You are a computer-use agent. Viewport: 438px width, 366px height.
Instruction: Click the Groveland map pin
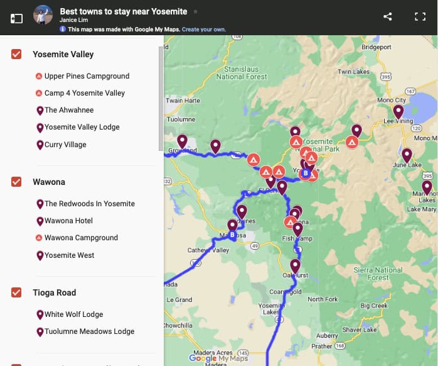pos(182,141)
